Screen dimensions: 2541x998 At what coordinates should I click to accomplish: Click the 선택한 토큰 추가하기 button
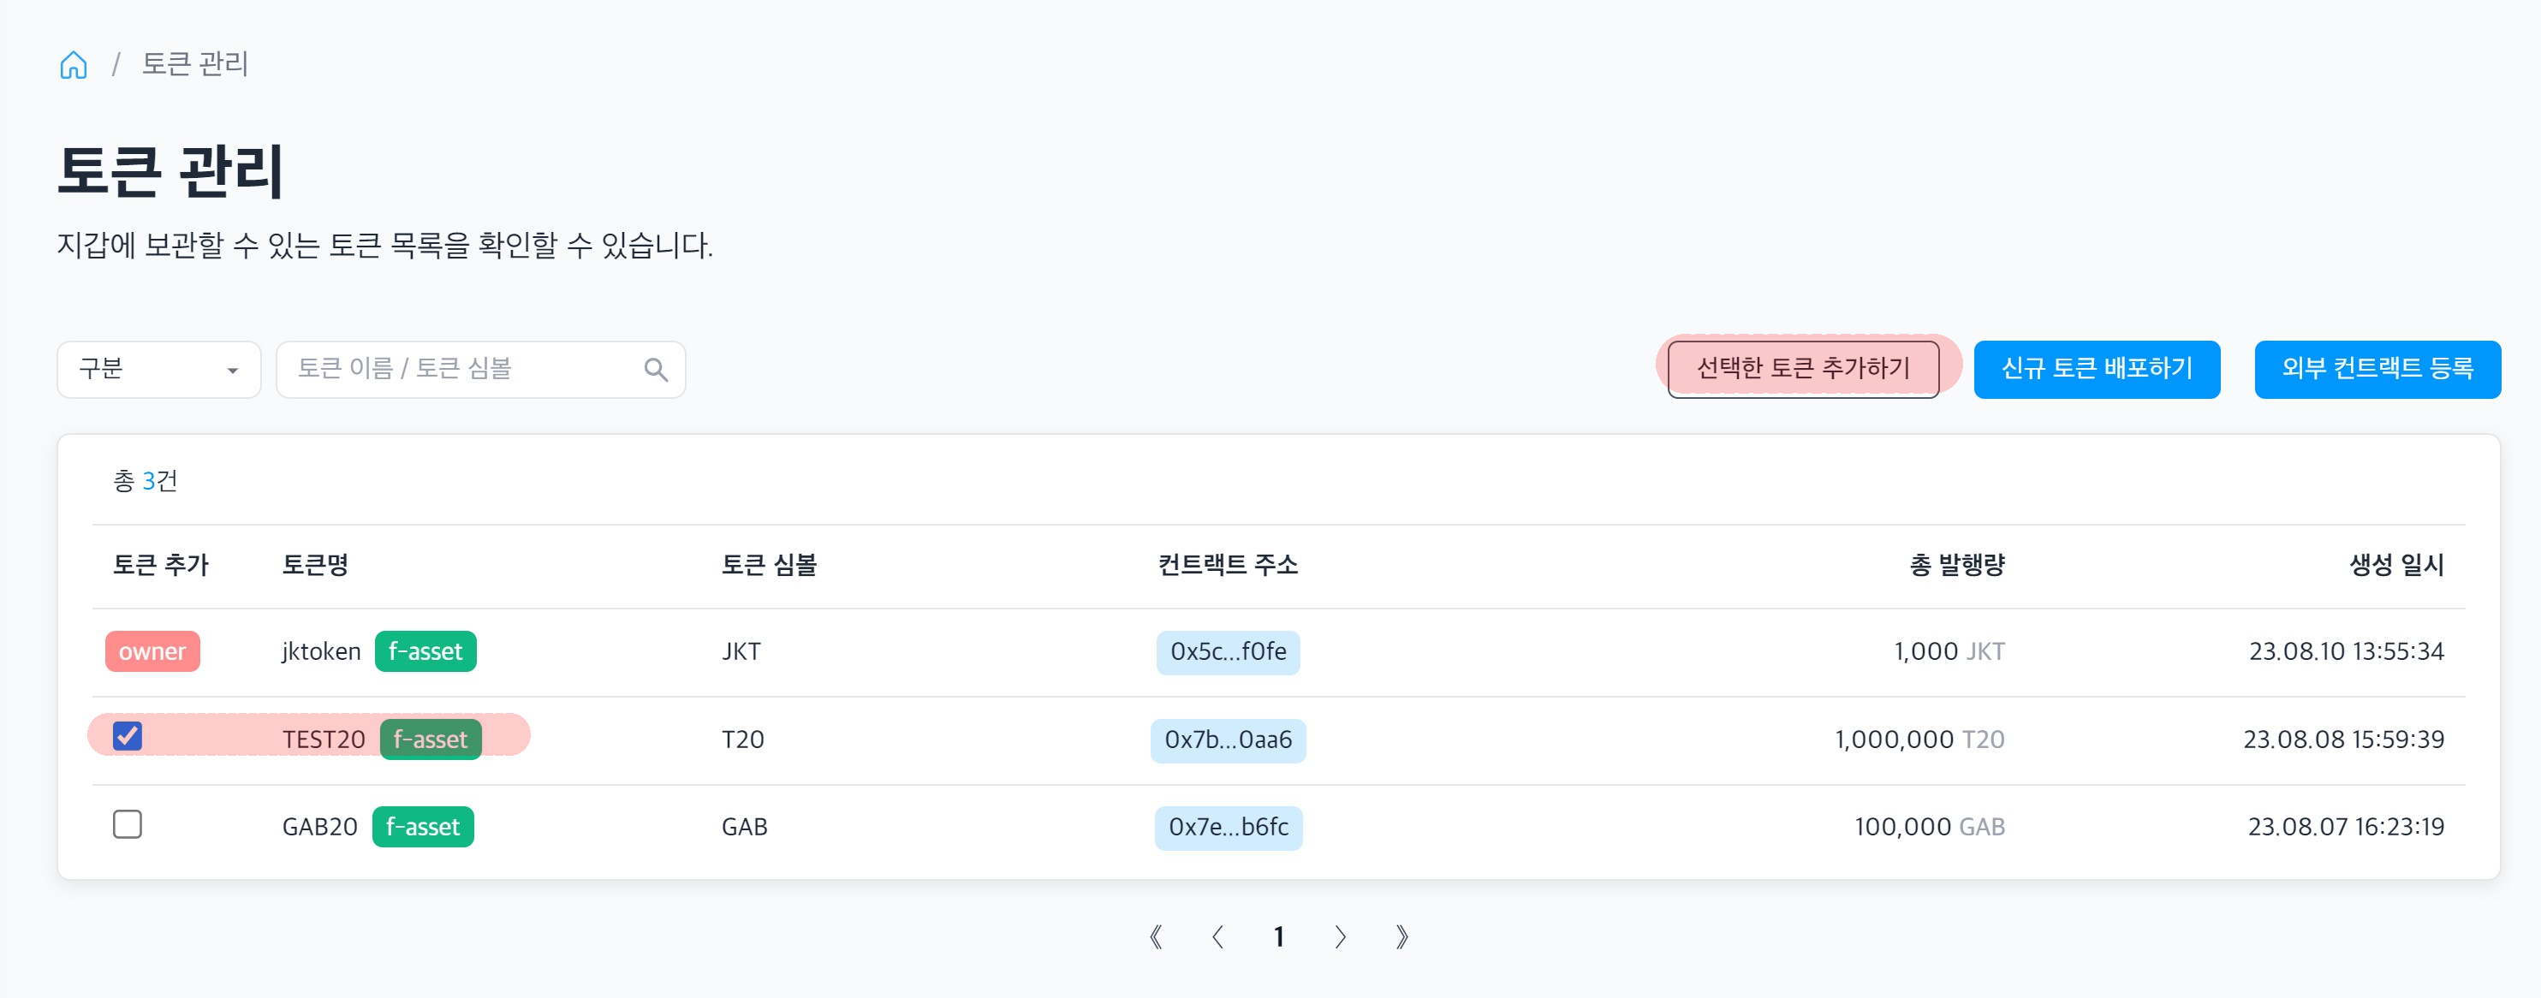click(x=1804, y=366)
